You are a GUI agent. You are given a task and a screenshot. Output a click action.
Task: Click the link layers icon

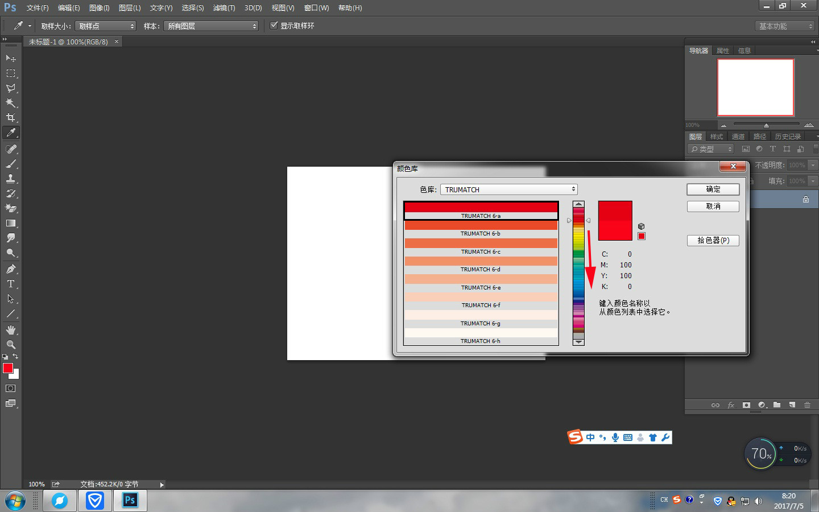tap(715, 405)
